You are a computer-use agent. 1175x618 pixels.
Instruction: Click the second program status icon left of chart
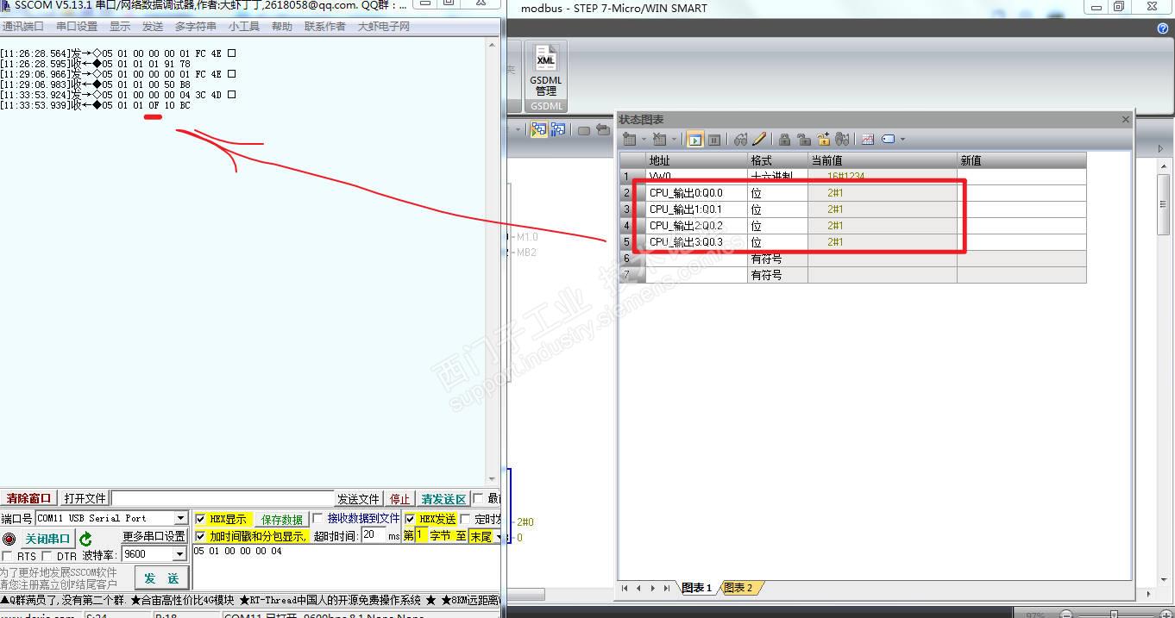pyautogui.click(x=557, y=130)
